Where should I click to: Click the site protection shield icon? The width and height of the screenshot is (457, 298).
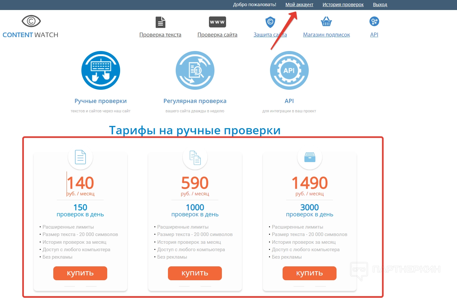click(x=270, y=22)
